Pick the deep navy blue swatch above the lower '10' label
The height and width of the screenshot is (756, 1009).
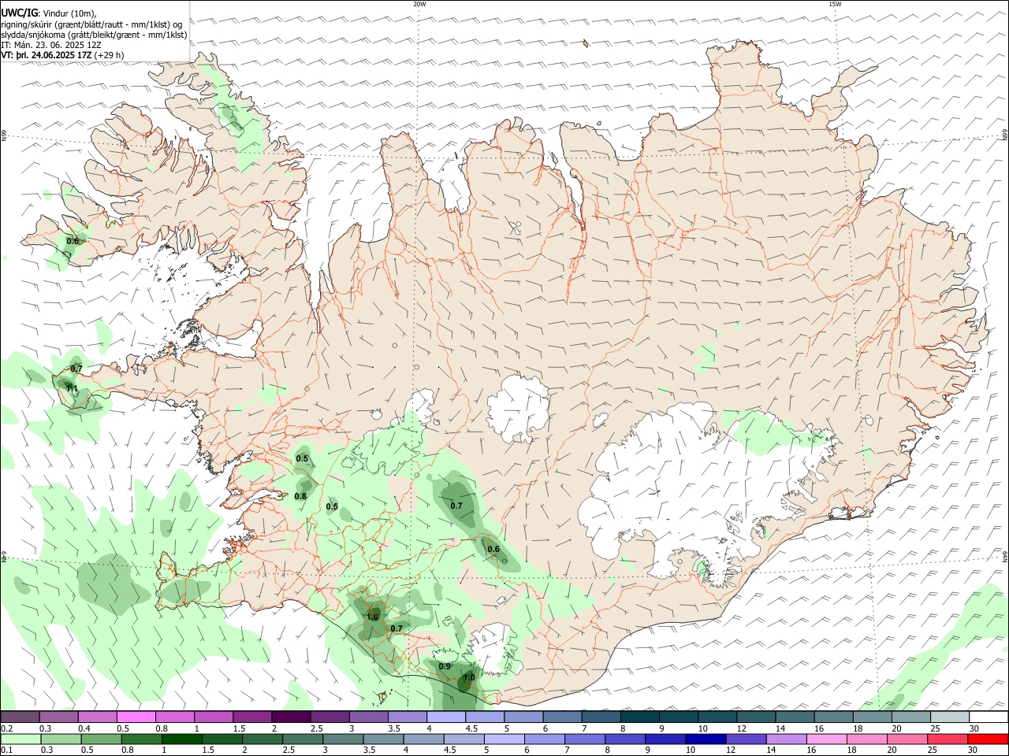tap(704, 739)
